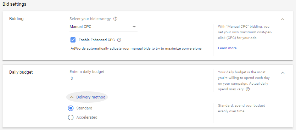
Task: Click the Accelerated option label text
Action: pos(87,117)
